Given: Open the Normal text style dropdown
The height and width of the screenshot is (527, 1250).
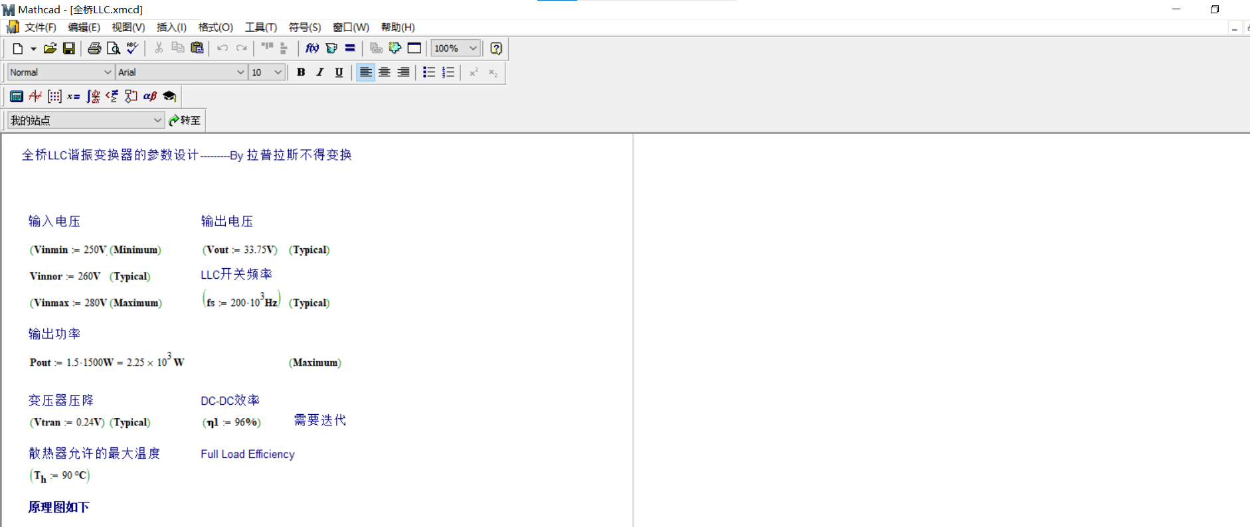Looking at the screenshot, I should [x=108, y=72].
